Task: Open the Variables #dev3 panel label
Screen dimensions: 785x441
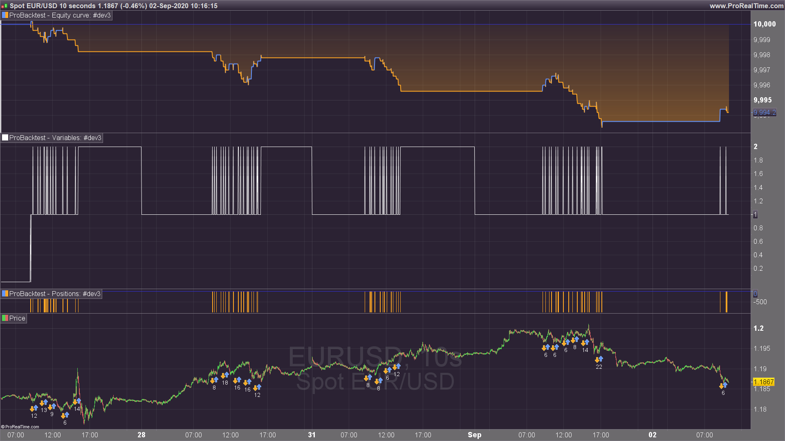Action: click(55, 138)
